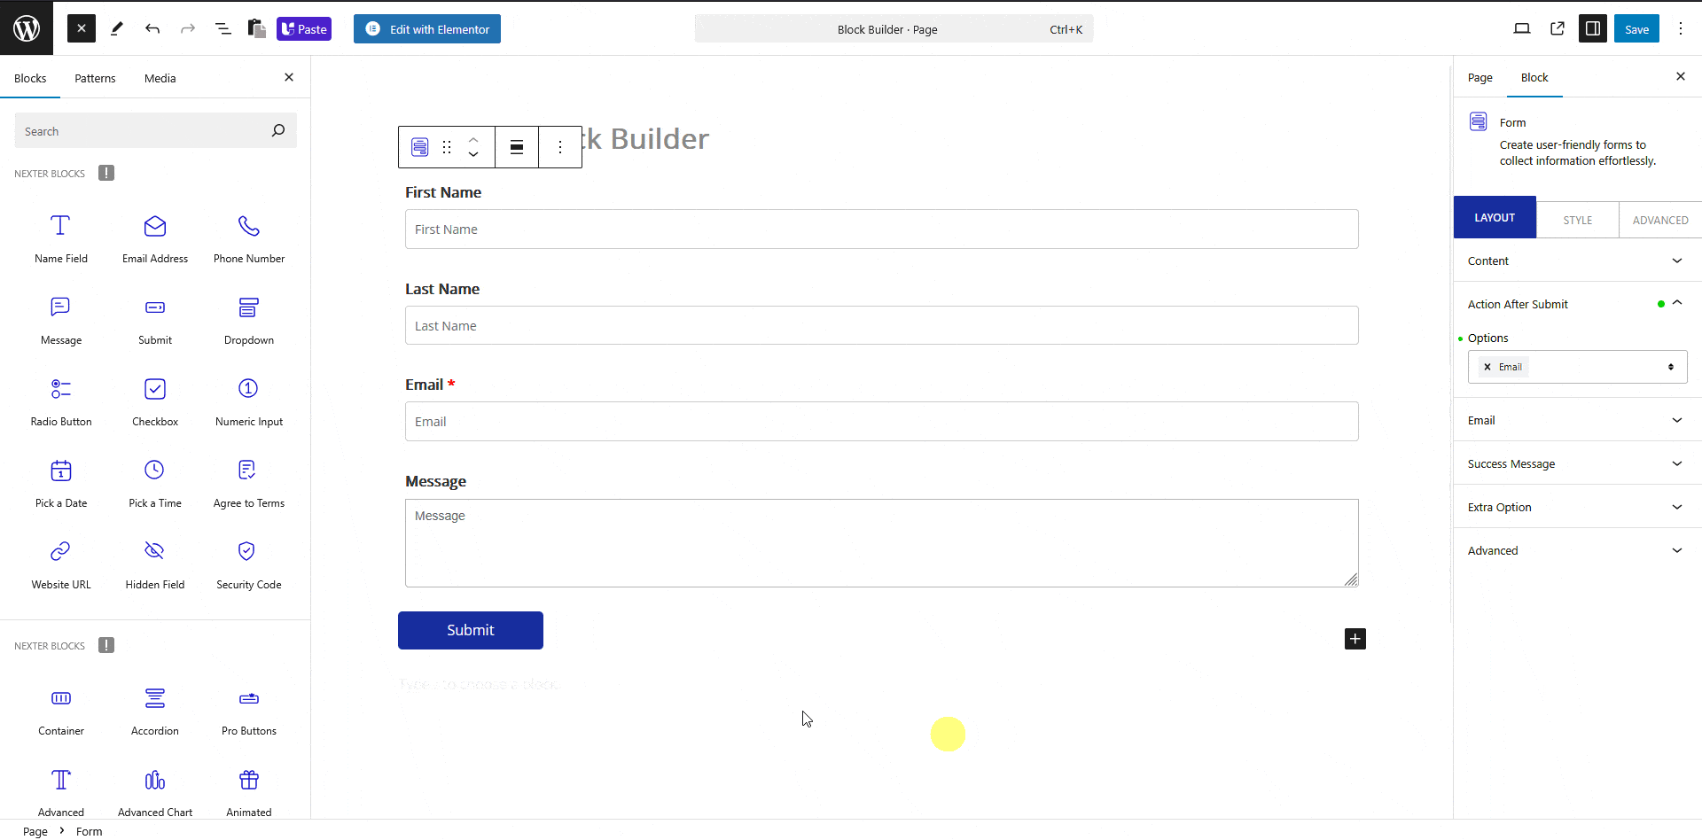Add a Phone Number field
Viewport: 1702px width, 840px height.
[248, 237]
